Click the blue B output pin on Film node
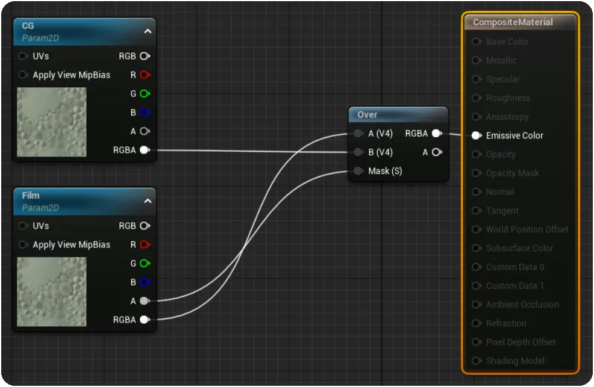The width and height of the screenshot is (594, 387). pos(145,282)
